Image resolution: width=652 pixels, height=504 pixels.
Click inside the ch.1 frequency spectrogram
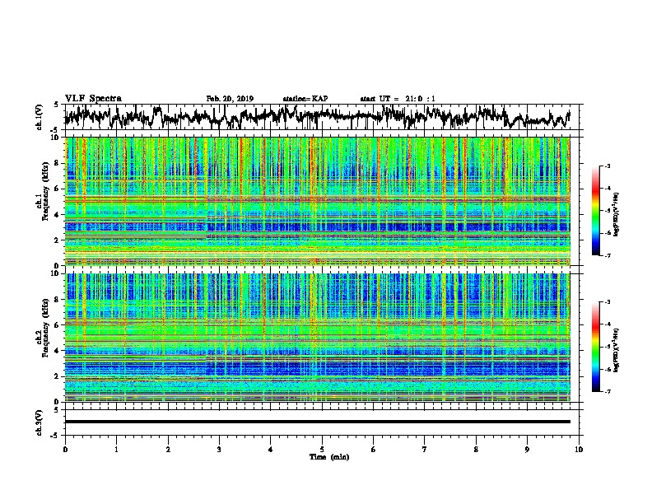pyautogui.click(x=317, y=201)
